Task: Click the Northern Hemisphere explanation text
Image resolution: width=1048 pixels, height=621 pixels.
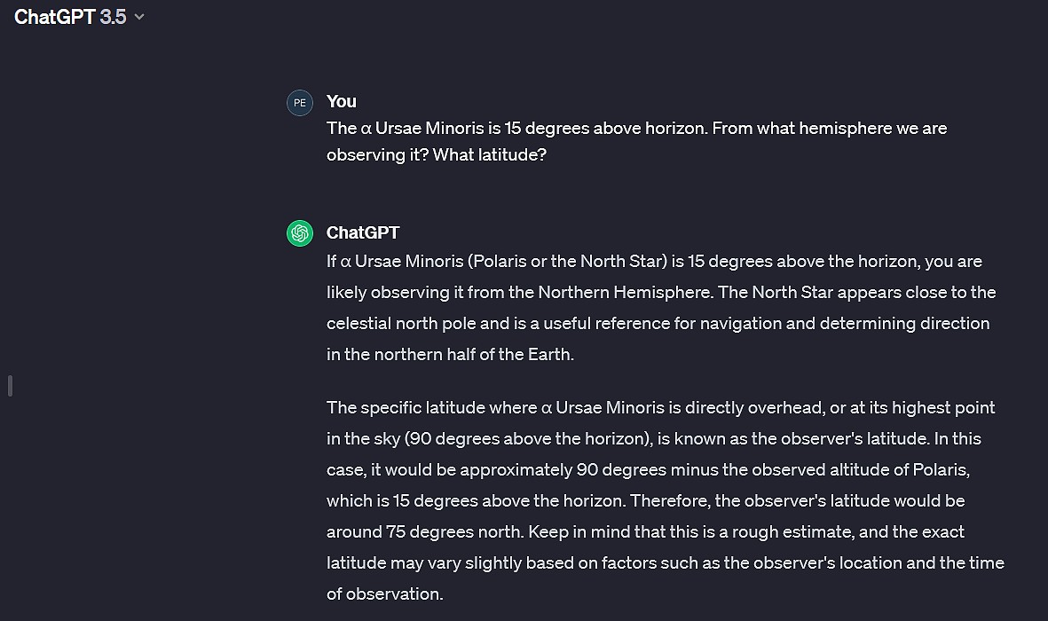Action: [661, 307]
